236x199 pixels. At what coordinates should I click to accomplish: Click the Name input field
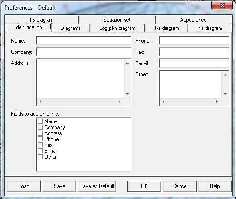pyautogui.click(x=84, y=40)
